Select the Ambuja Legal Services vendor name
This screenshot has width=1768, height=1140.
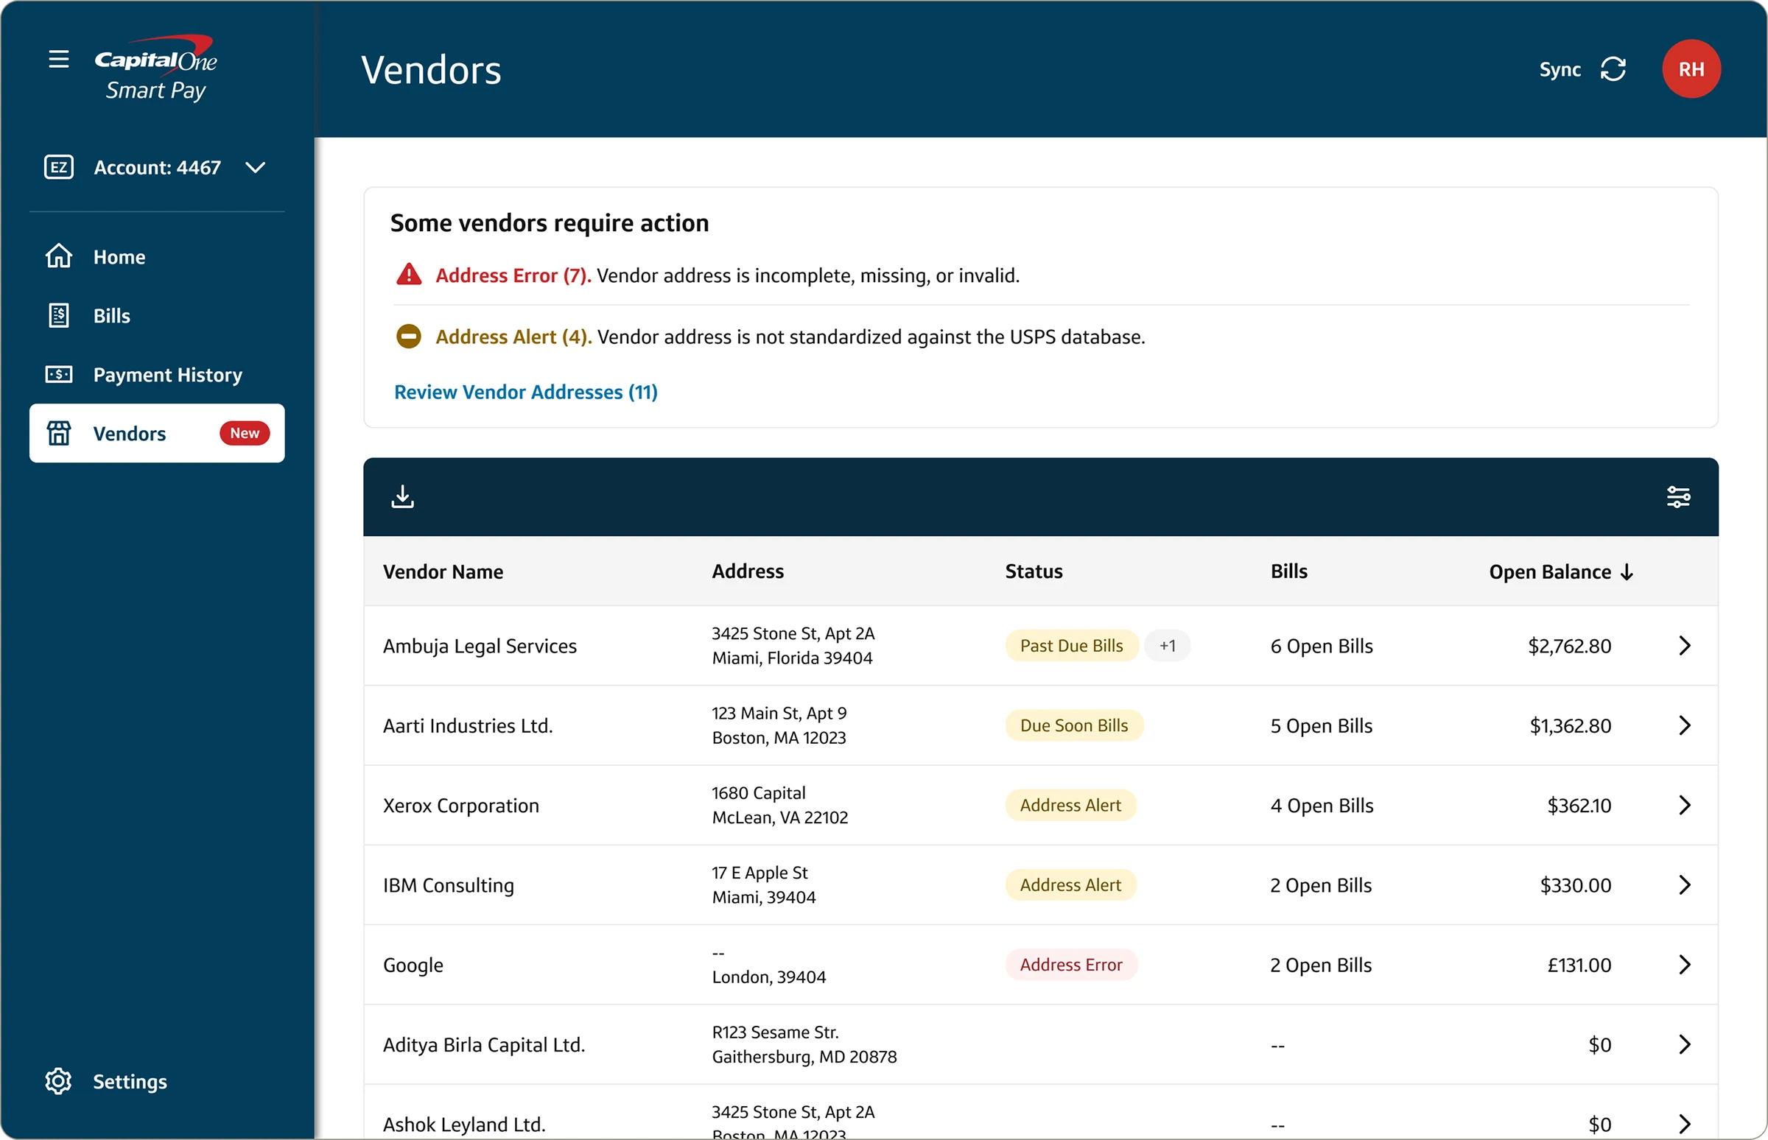480,647
